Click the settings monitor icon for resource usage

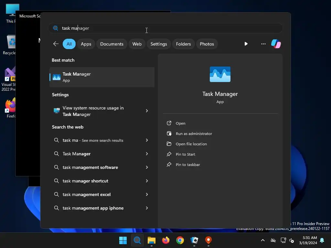click(57, 110)
